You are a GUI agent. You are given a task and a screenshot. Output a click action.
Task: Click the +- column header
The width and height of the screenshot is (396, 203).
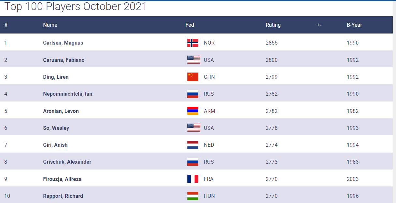pos(319,25)
